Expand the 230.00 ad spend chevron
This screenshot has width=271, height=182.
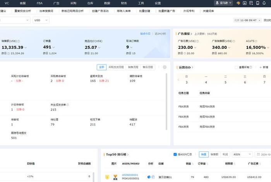point(195,48)
